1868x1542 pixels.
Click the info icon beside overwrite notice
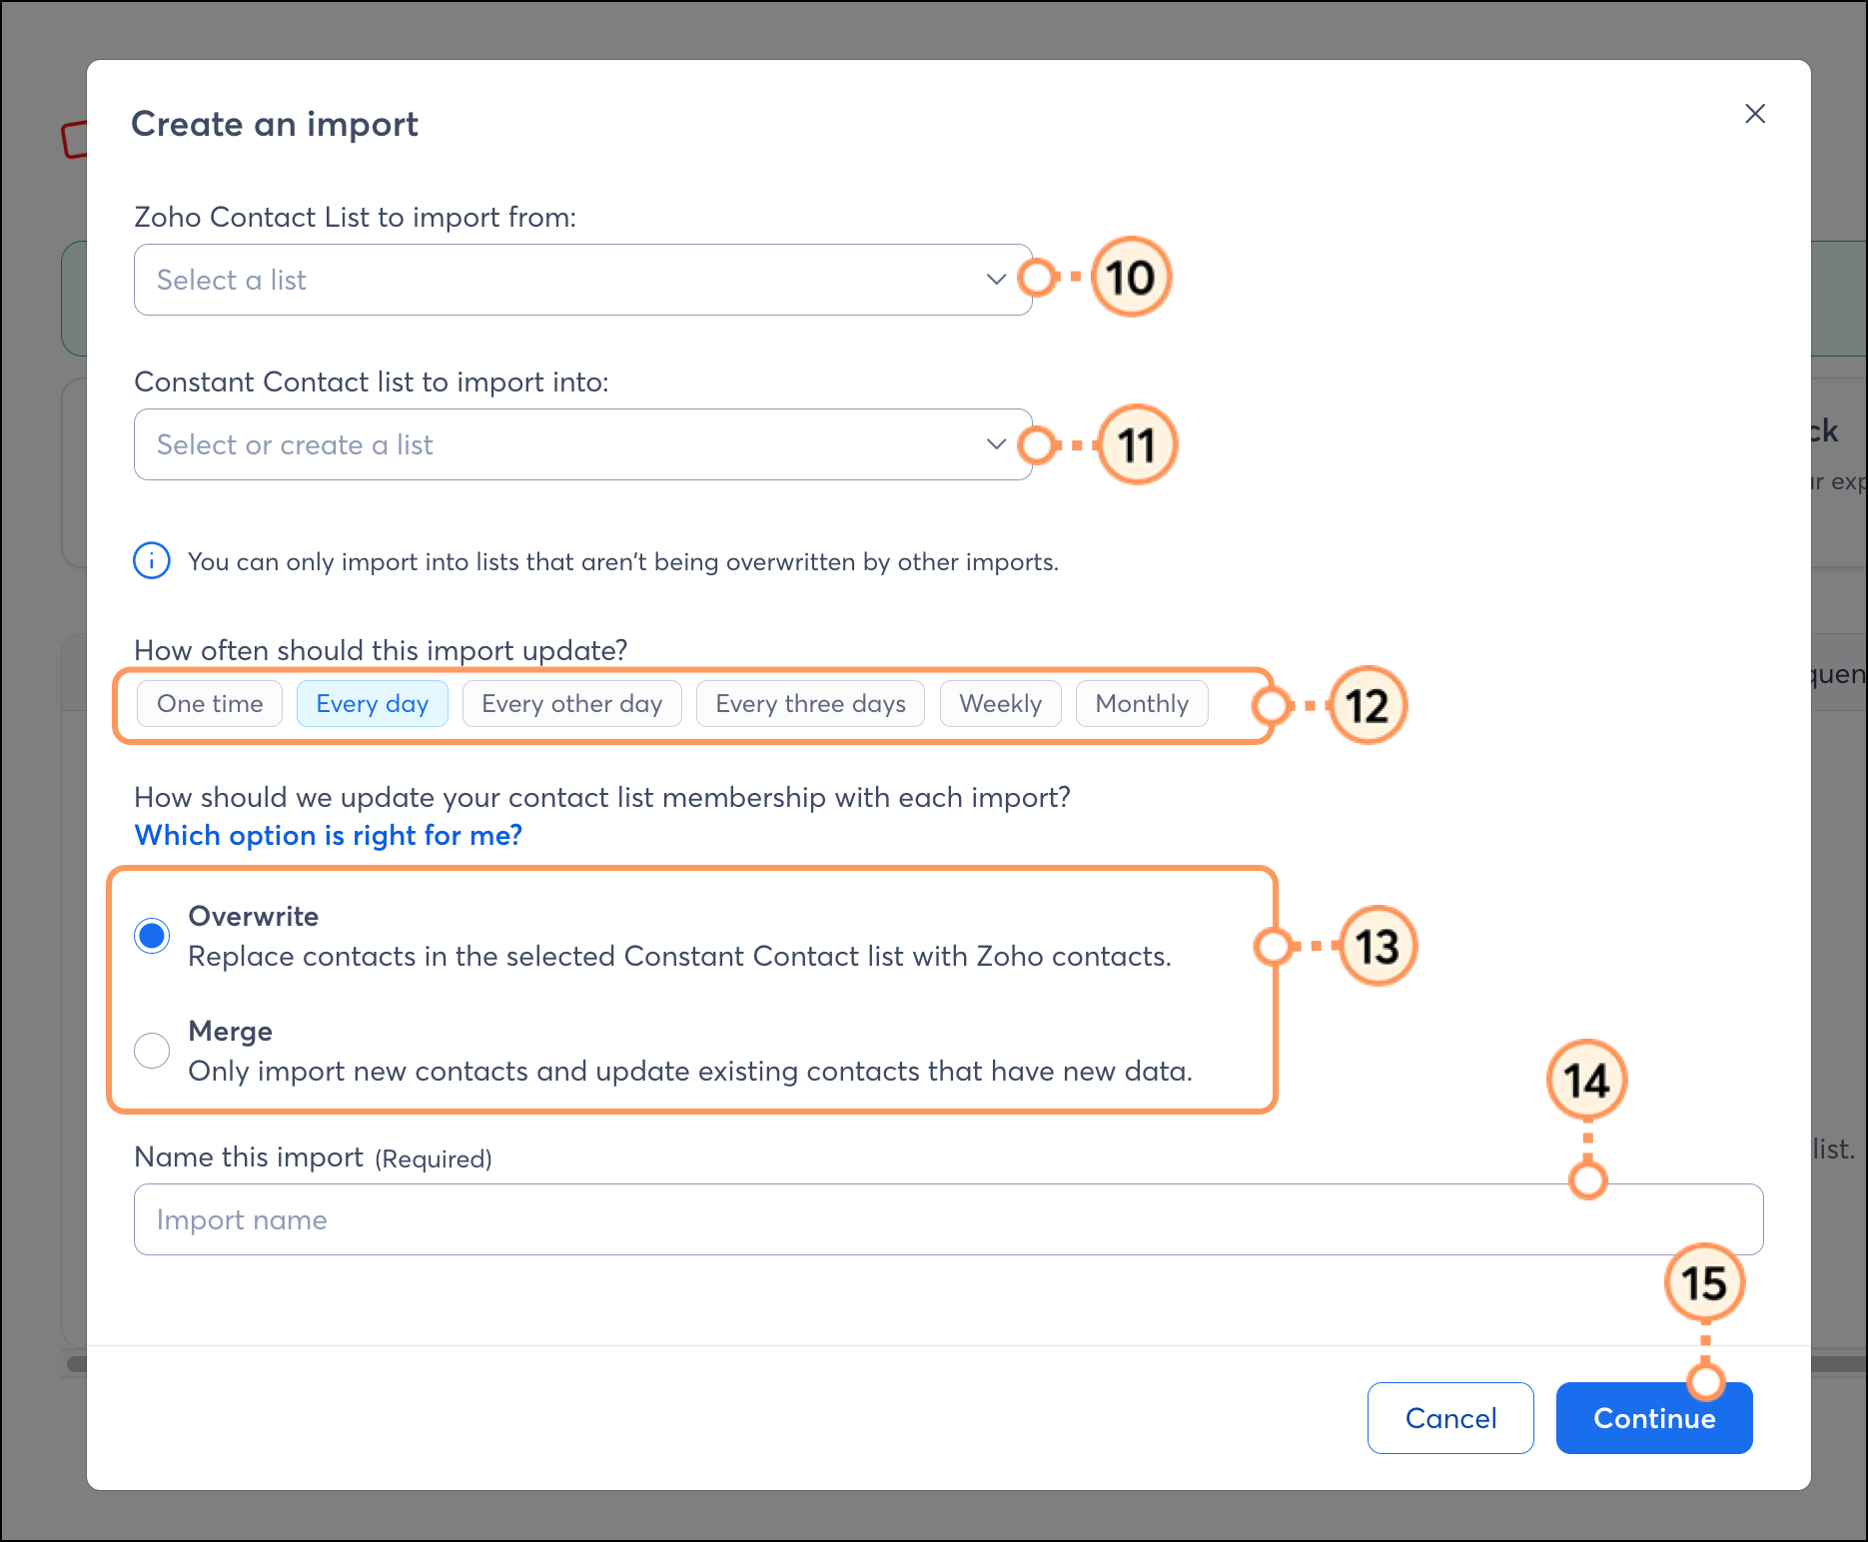point(152,561)
